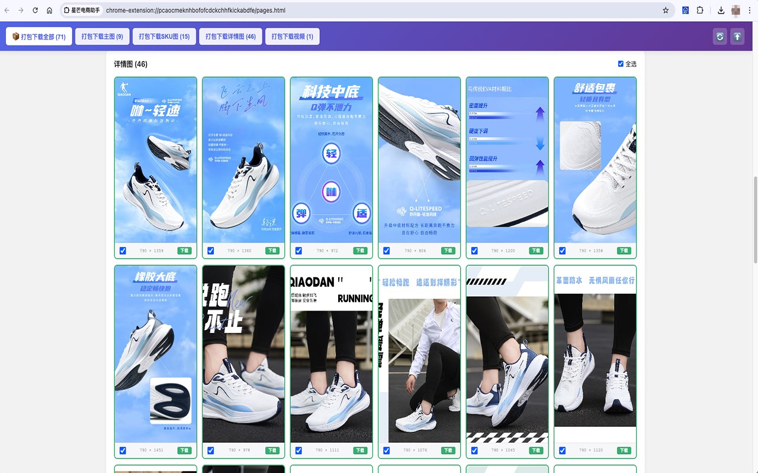Download the 790 × 1076 image
758x473 pixels.
click(448, 451)
